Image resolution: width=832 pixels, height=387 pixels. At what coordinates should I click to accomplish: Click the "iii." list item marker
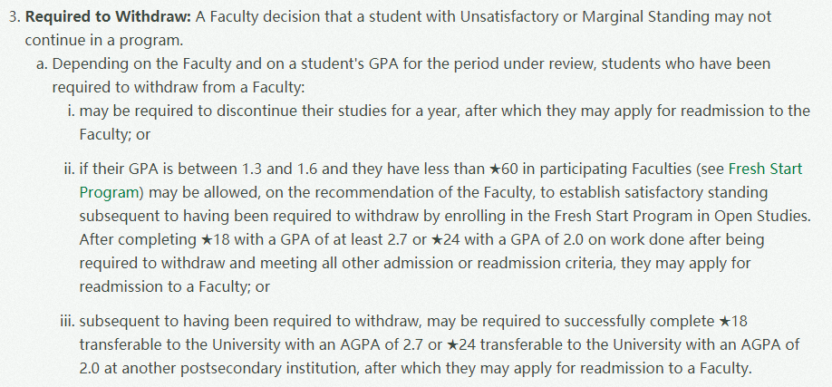68,323
